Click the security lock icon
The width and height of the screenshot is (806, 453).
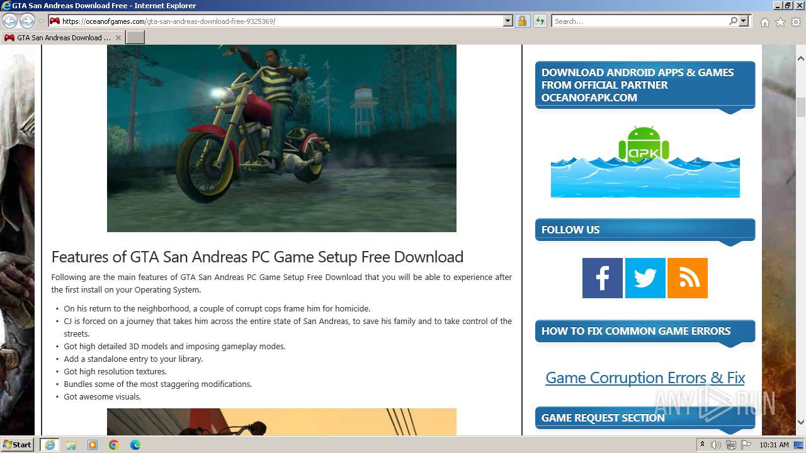(x=522, y=21)
